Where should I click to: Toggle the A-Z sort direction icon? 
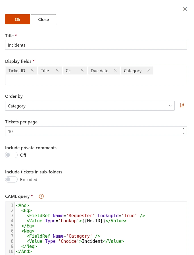[x=182, y=105]
